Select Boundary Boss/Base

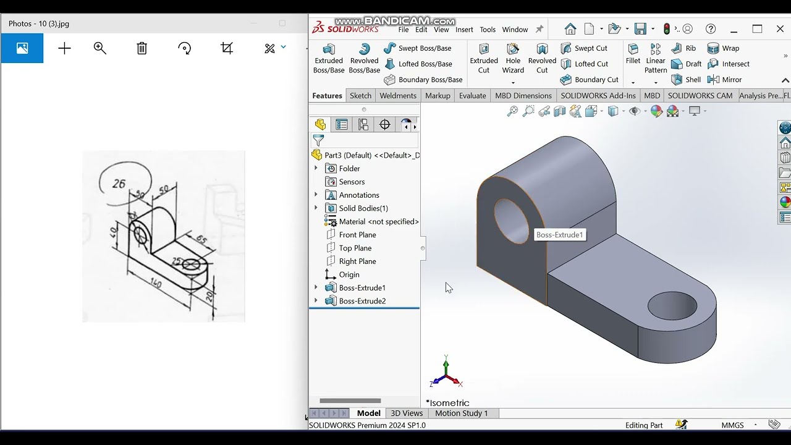(423, 80)
